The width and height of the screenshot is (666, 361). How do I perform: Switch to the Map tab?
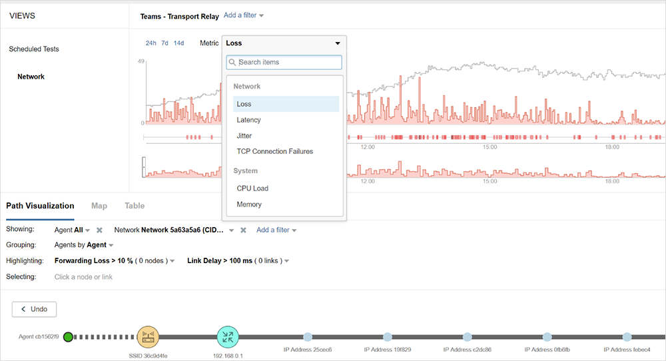99,206
